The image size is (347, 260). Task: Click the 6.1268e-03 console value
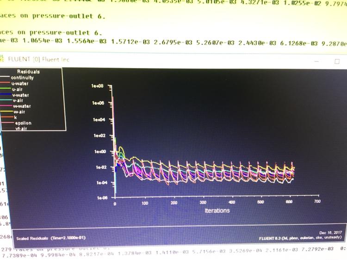[x=299, y=43]
